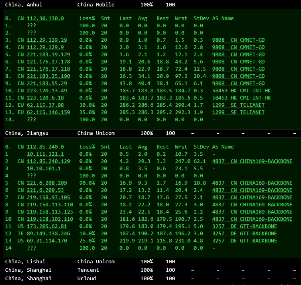Select the 90.0% loss value

pyautogui.click(x=87, y=183)
